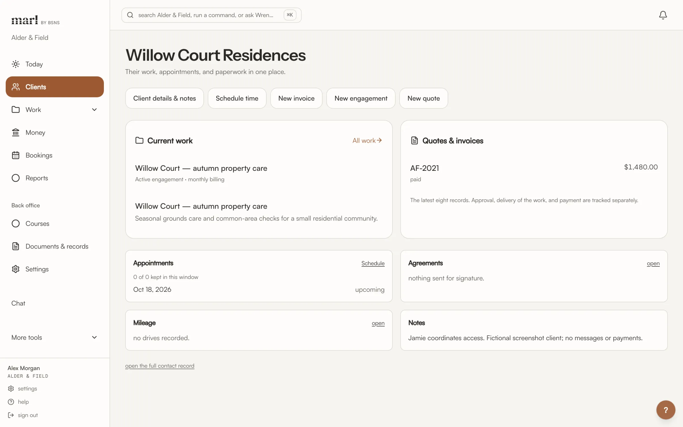Screen dimensions: 683x427
Task: Expand the Work submenu chevron
Action: 94,110
